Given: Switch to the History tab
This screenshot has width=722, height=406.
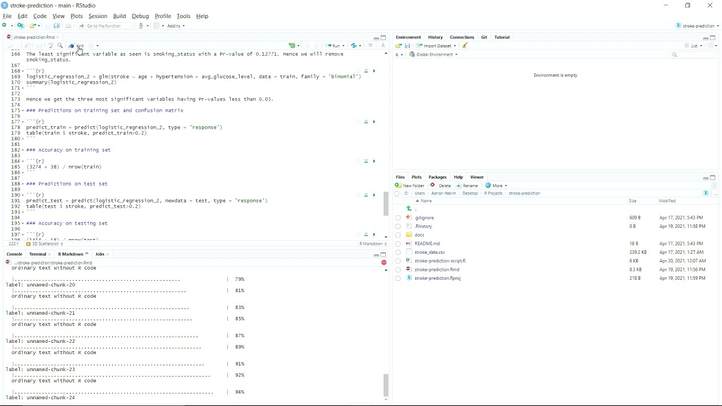Looking at the screenshot, I should (435, 37).
